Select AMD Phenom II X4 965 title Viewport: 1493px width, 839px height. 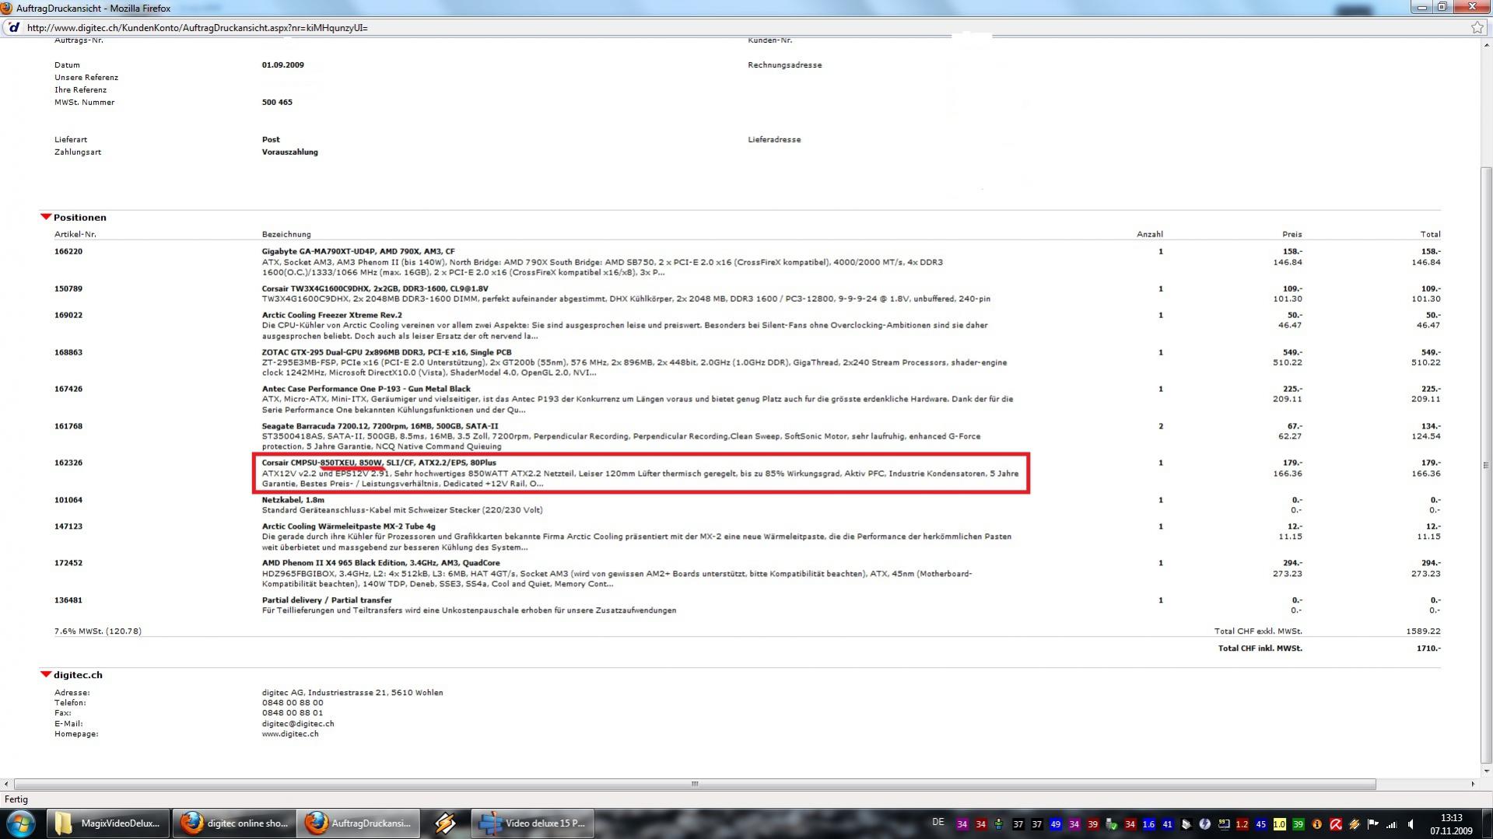tap(380, 563)
